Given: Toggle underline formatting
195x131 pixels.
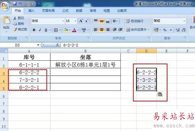Looking at the screenshot, I should (x=46, y=30).
